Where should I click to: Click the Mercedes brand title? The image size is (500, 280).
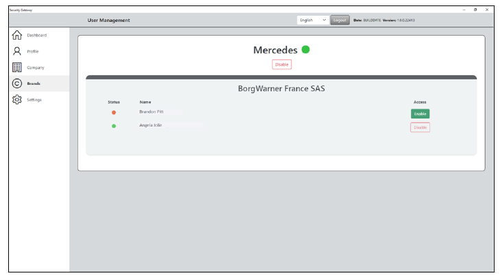[275, 50]
